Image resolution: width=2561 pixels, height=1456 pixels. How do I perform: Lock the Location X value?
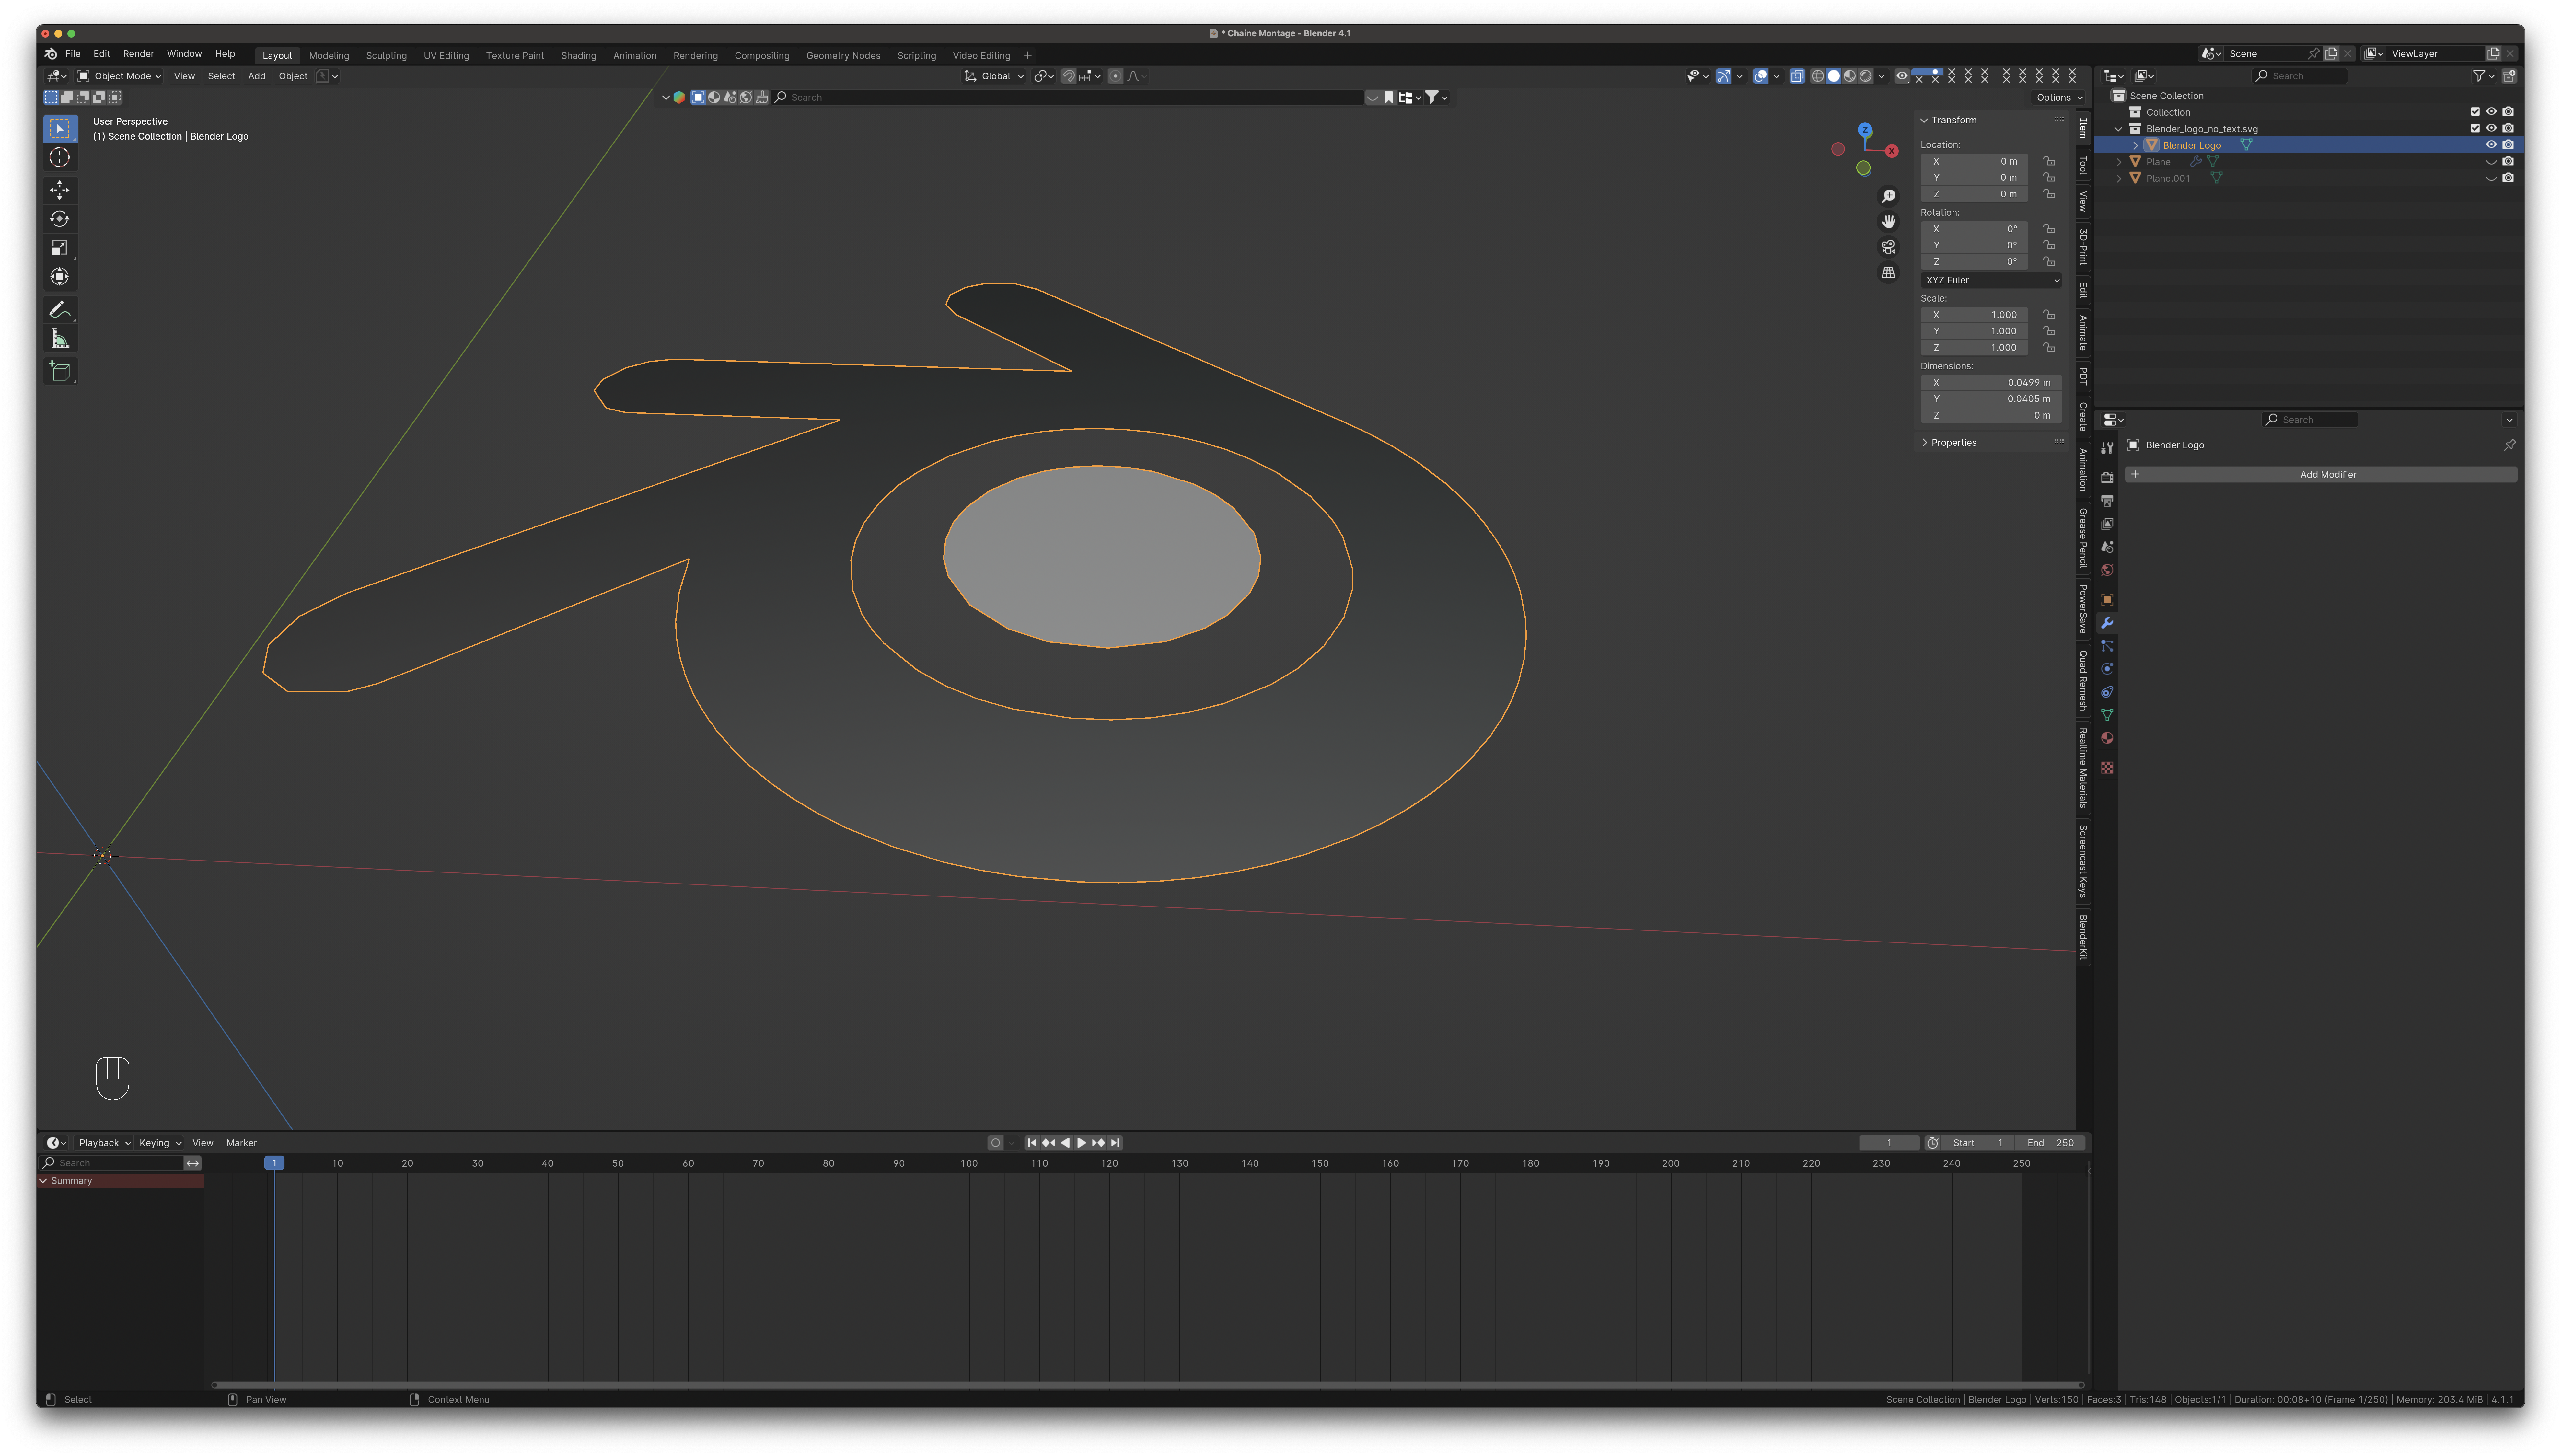(2049, 161)
